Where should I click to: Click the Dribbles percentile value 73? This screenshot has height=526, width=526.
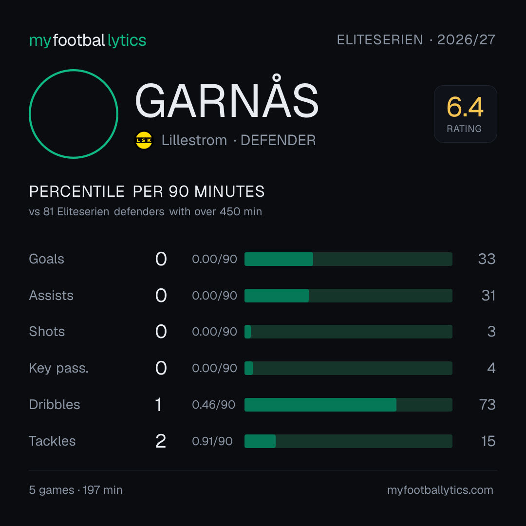[x=488, y=405]
